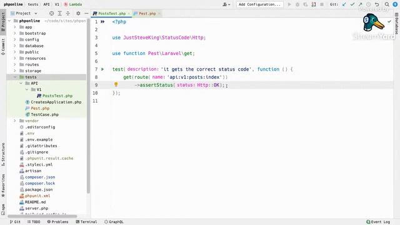Select PostsTest.php in the project tree

pos(57,96)
